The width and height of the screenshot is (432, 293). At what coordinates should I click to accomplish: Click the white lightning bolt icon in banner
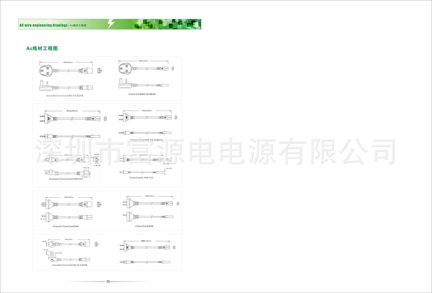111,24
